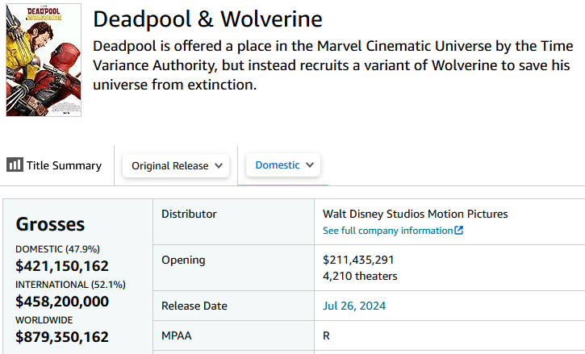Image resolution: width=585 pixels, height=354 pixels.
Task: Follow the See full company information link
Action: 387,231
